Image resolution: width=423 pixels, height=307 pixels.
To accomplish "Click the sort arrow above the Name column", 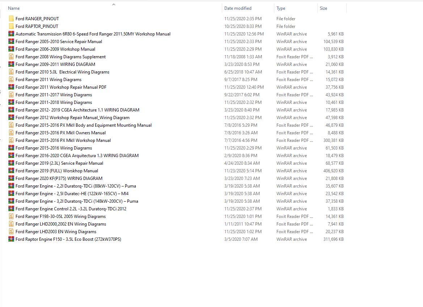I will (x=114, y=4).
